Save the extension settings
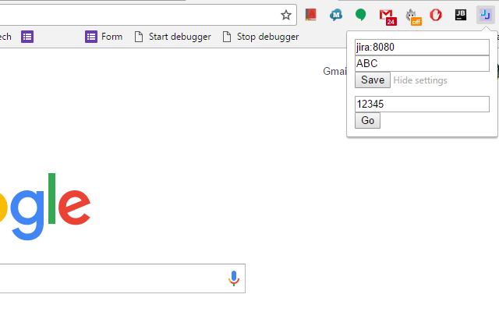 click(373, 80)
